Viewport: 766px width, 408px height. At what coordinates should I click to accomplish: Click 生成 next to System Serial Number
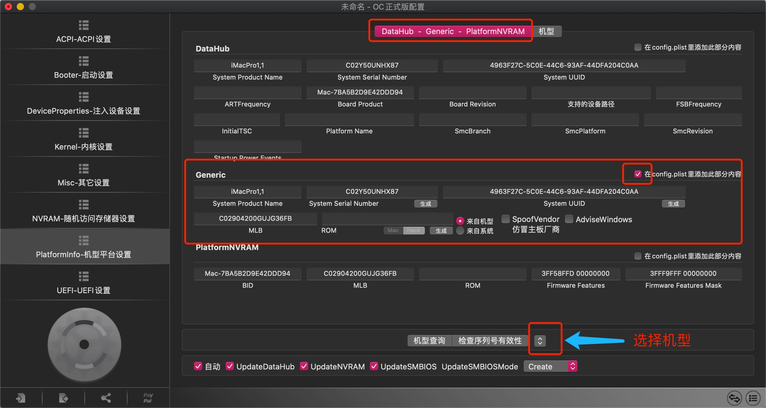[x=425, y=204]
